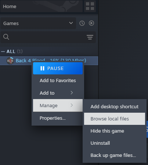
Task: Collapse the ALL games section
Action: coord(3,52)
